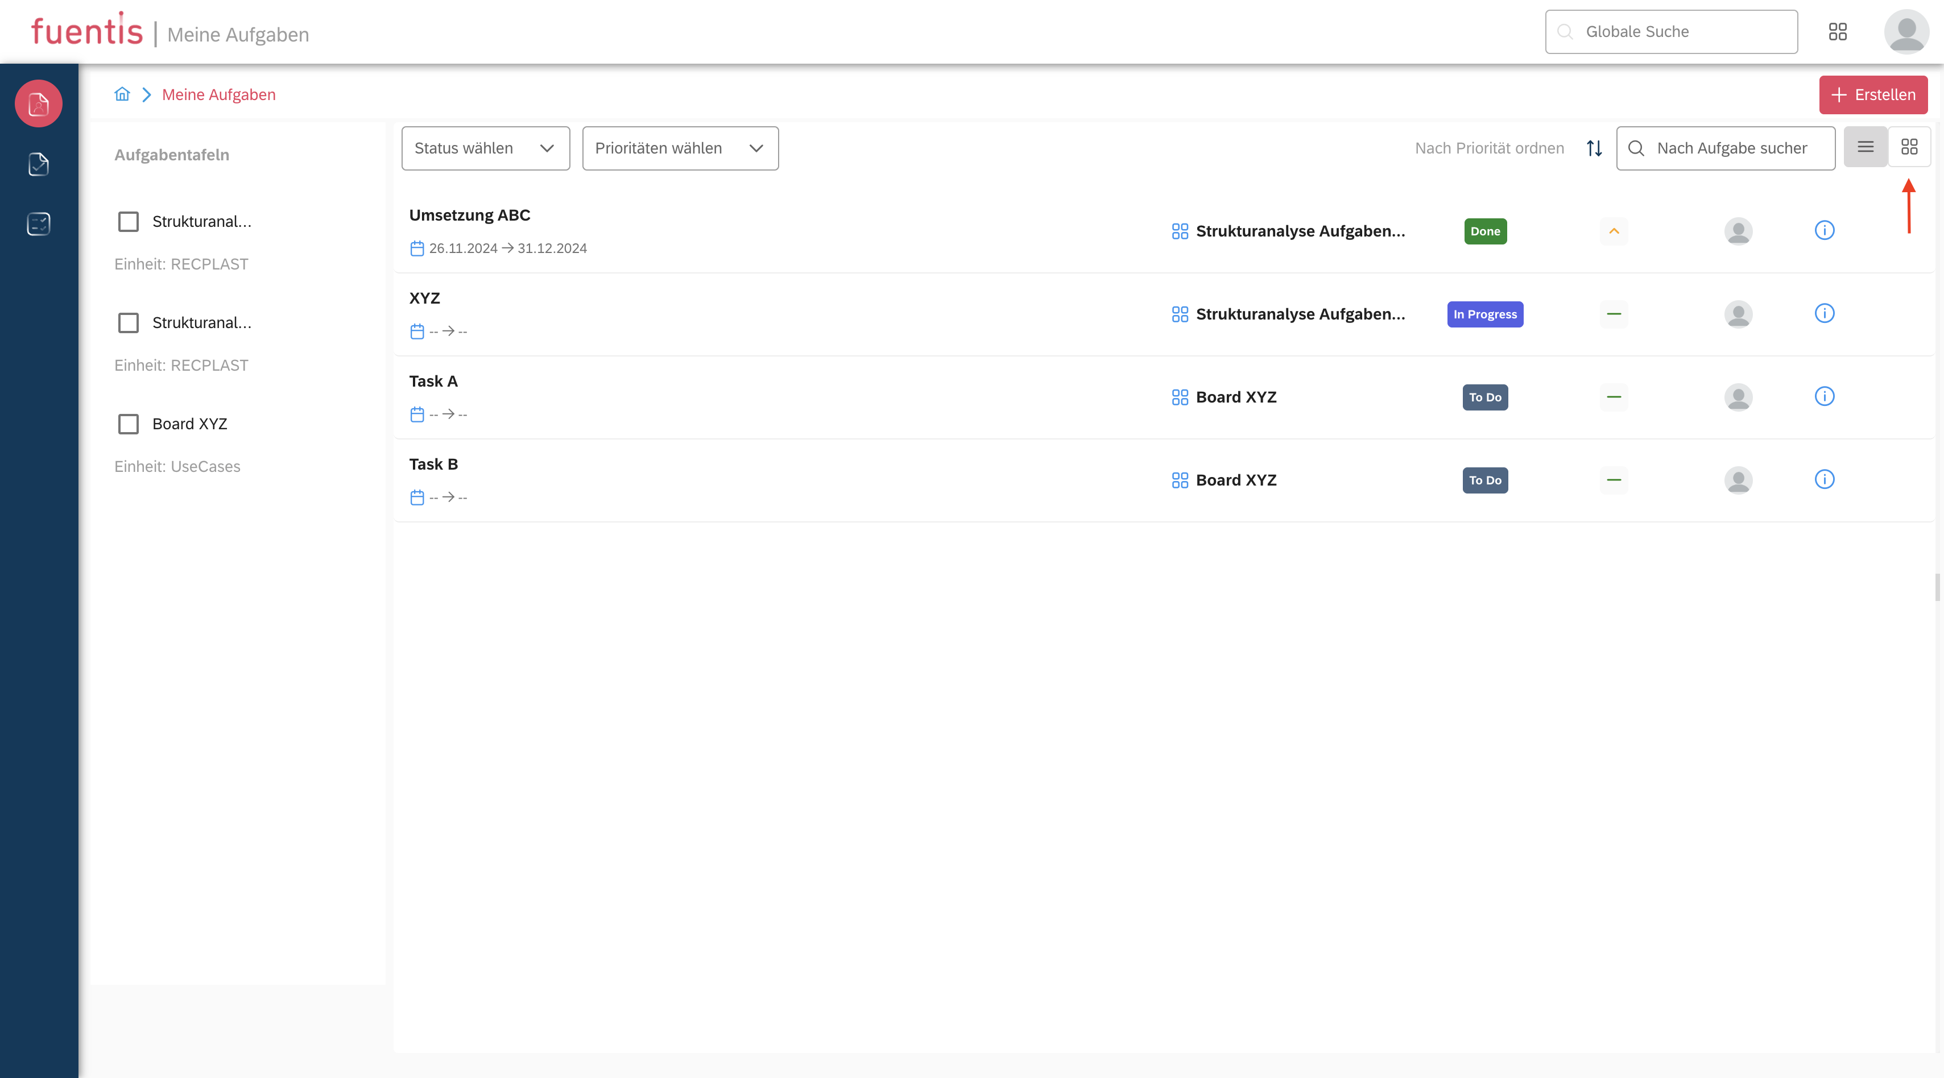Open second sidebar document-check icon
The height and width of the screenshot is (1078, 1944).
tap(39, 164)
